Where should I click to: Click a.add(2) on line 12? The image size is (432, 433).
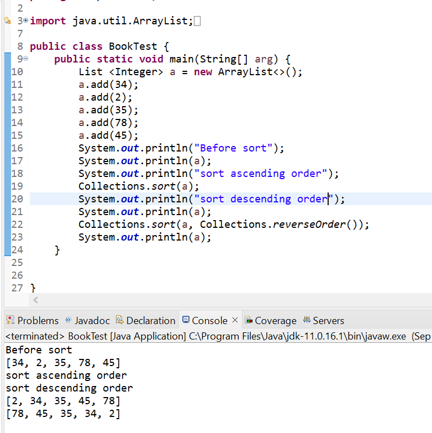coord(105,97)
